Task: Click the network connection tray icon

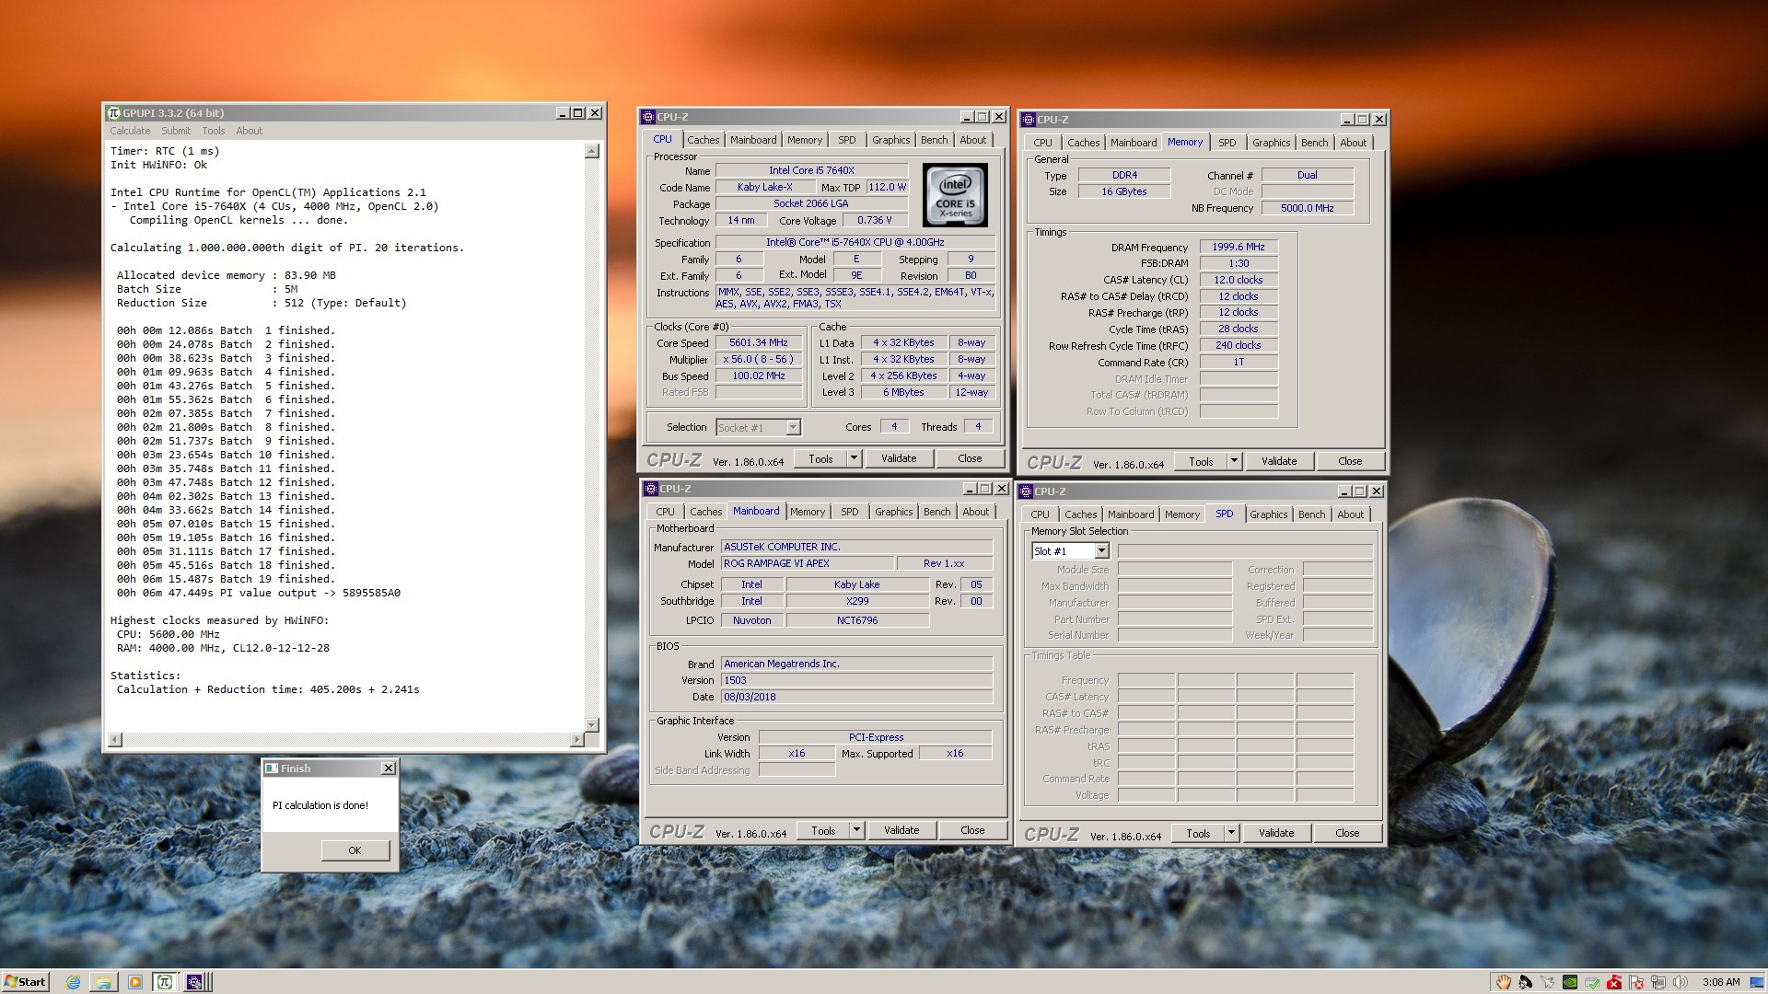Action: pyautogui.click(x=1658, y=982)
